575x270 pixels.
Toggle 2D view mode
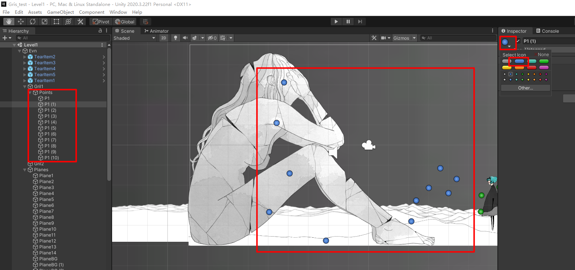[164, 38]
